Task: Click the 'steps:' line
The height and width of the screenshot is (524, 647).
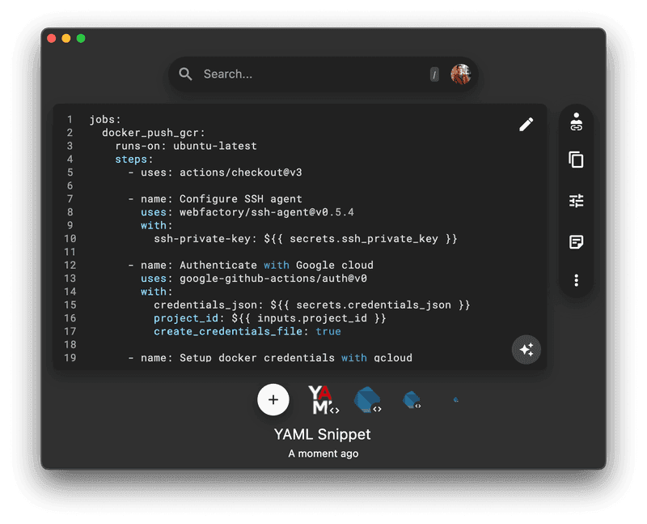Action: [x=134, y=159]
